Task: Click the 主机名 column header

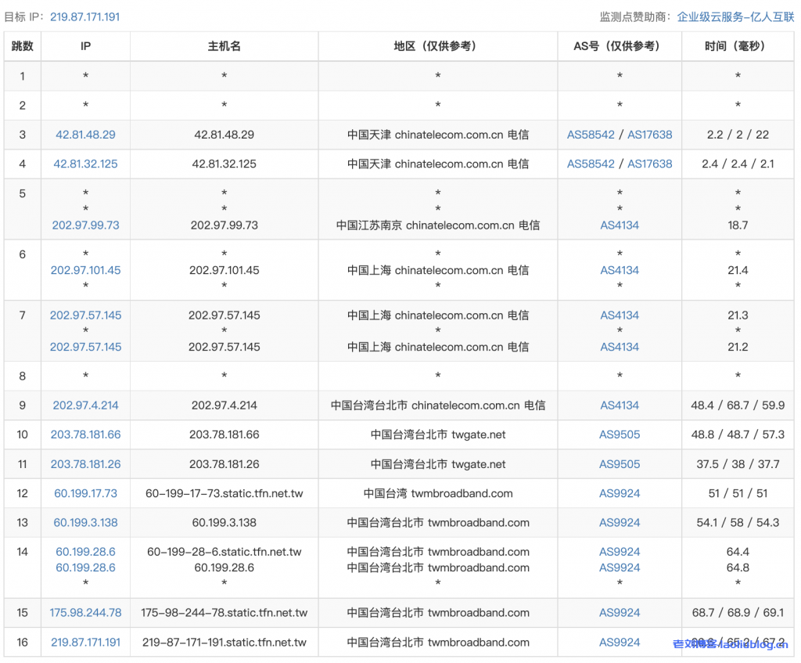Action: [224, 46]
